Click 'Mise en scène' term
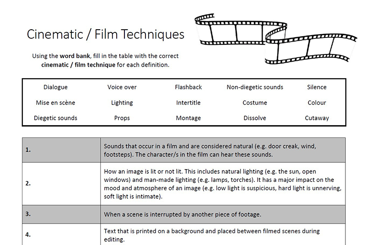 55,102
